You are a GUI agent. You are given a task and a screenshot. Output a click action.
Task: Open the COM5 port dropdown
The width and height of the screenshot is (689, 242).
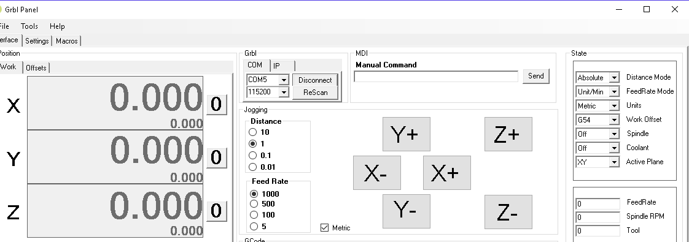click(284, 80)
